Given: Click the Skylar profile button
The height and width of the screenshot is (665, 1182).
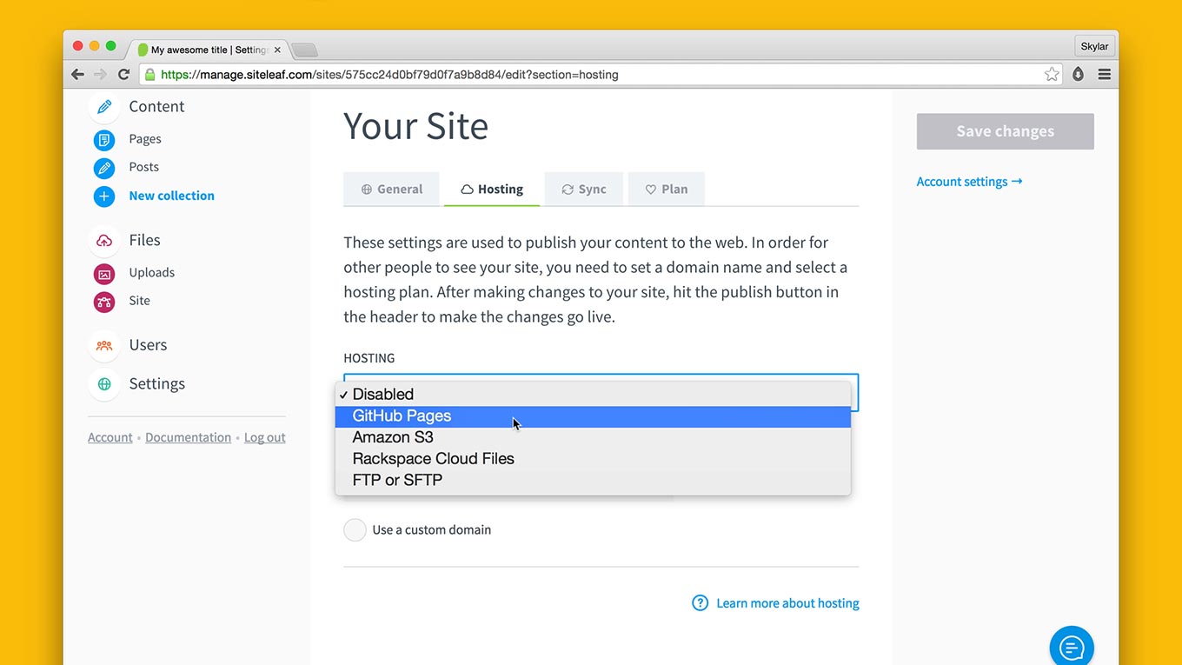Looking at the screenshot, I should click(x=1094, y=47).
